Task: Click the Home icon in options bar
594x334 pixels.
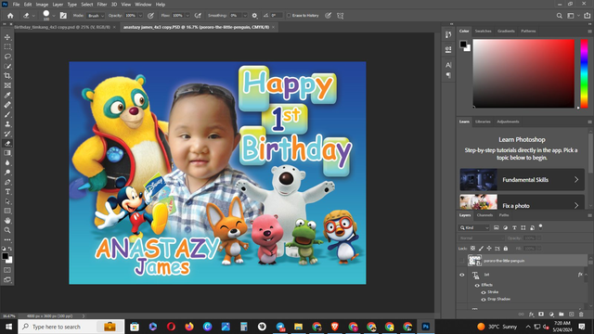Action: 10,16
